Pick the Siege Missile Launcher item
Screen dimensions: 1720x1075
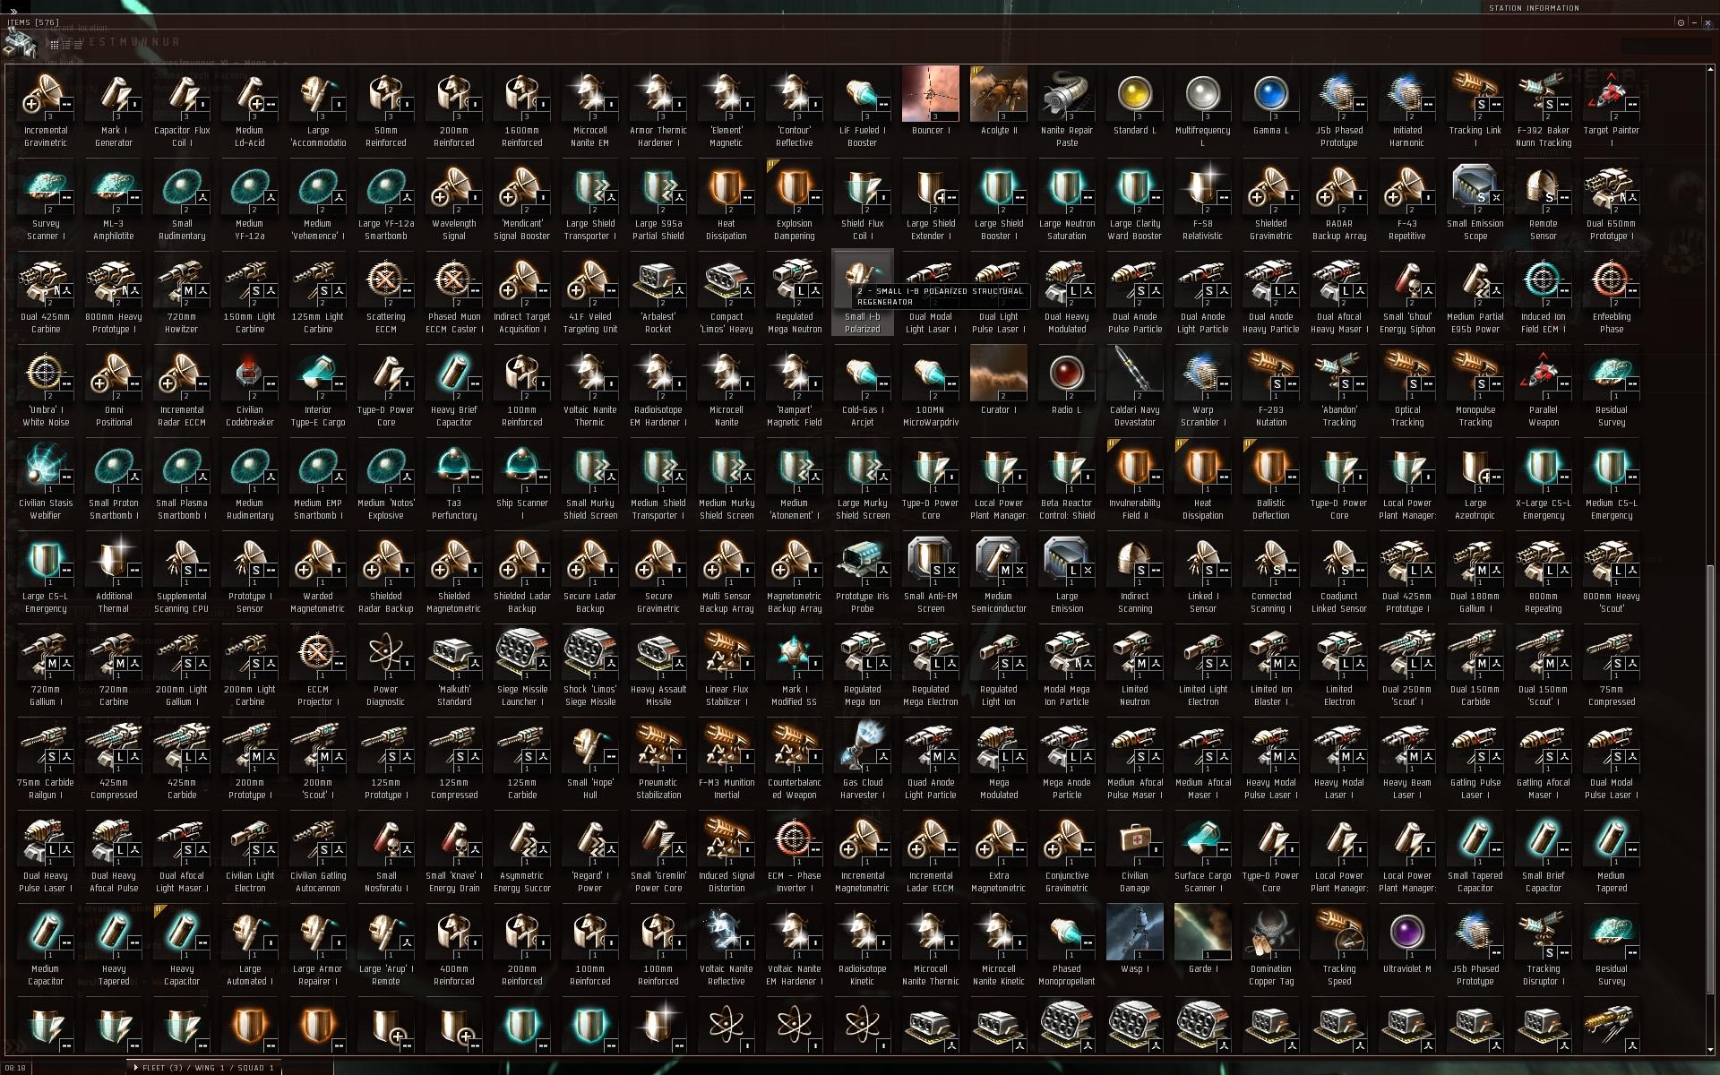pyautogui.click(x=521, y=666)
